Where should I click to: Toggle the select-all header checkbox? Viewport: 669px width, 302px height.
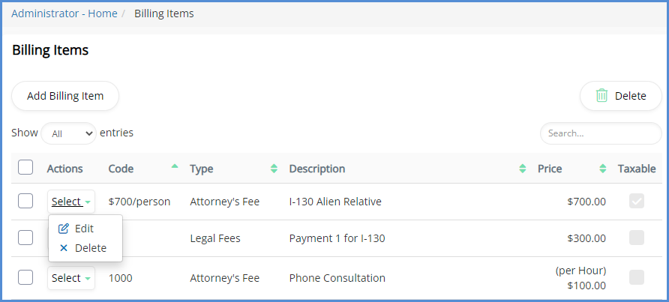click(x=25, y=167)
